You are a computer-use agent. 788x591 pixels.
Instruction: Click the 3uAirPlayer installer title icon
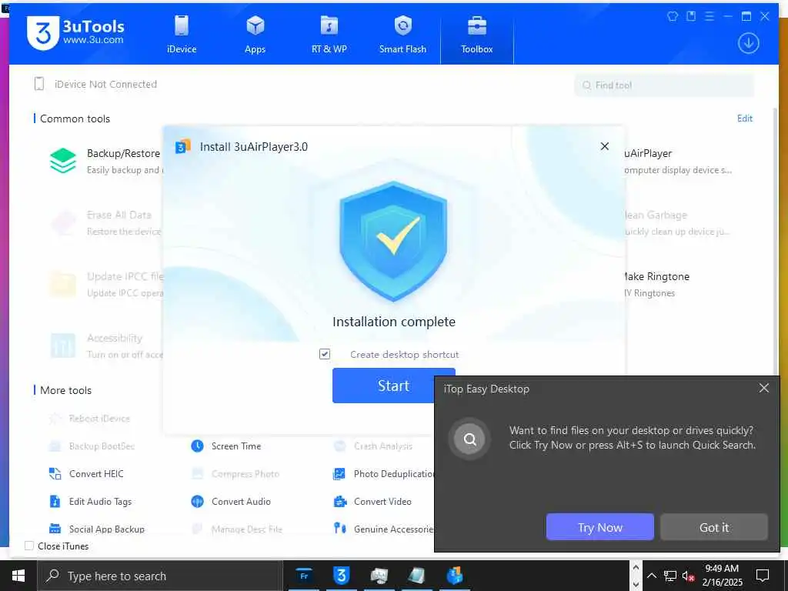(182, 147)
